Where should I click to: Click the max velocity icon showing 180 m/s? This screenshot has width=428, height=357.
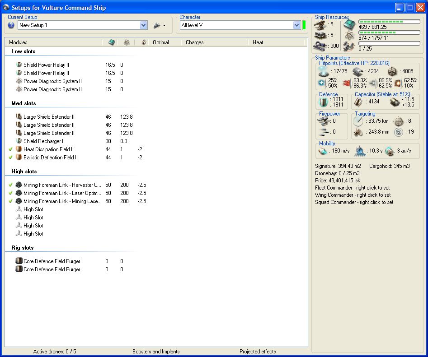click(x=323, y=151)
